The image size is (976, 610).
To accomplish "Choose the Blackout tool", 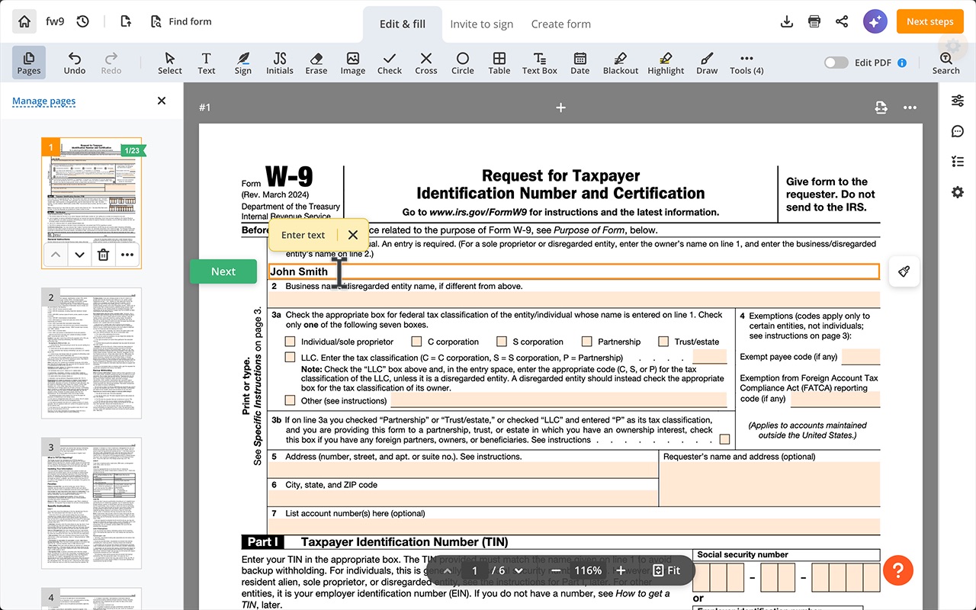I will (x=621, y=63).
